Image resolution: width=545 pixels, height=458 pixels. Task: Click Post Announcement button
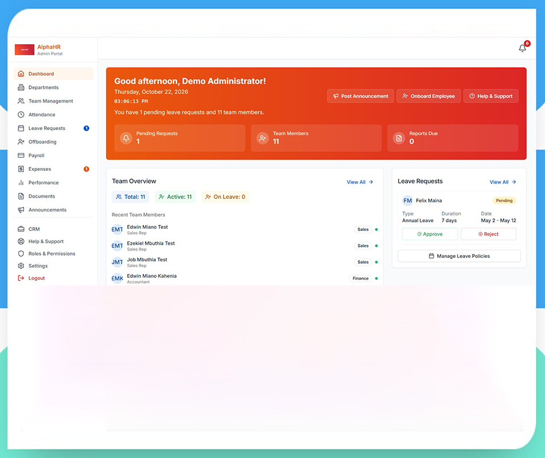pyautogui.click(x=360, y=96)
